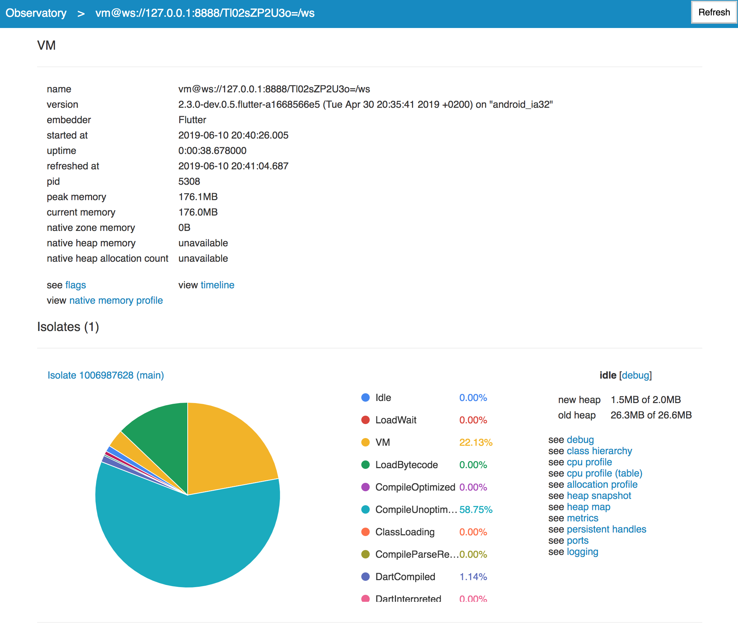Click the Refresh button
This screenshot has height=627, width=738.
click(x=713, y=13)
